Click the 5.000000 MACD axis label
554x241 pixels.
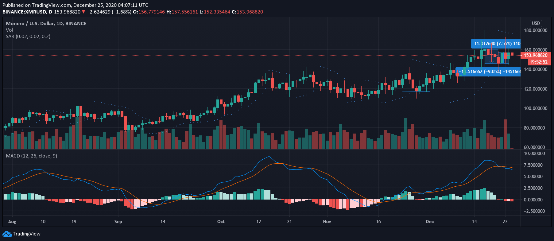coord(533,177)
